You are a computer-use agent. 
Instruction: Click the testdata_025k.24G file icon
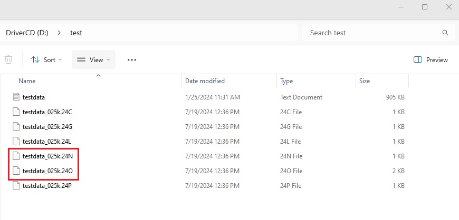click(16, 127)
